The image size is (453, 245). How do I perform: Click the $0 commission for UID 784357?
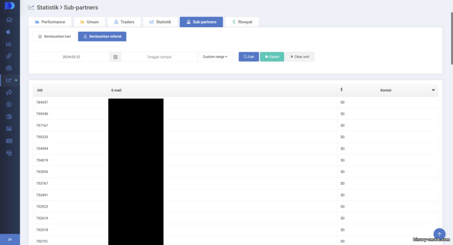point(343,102)
